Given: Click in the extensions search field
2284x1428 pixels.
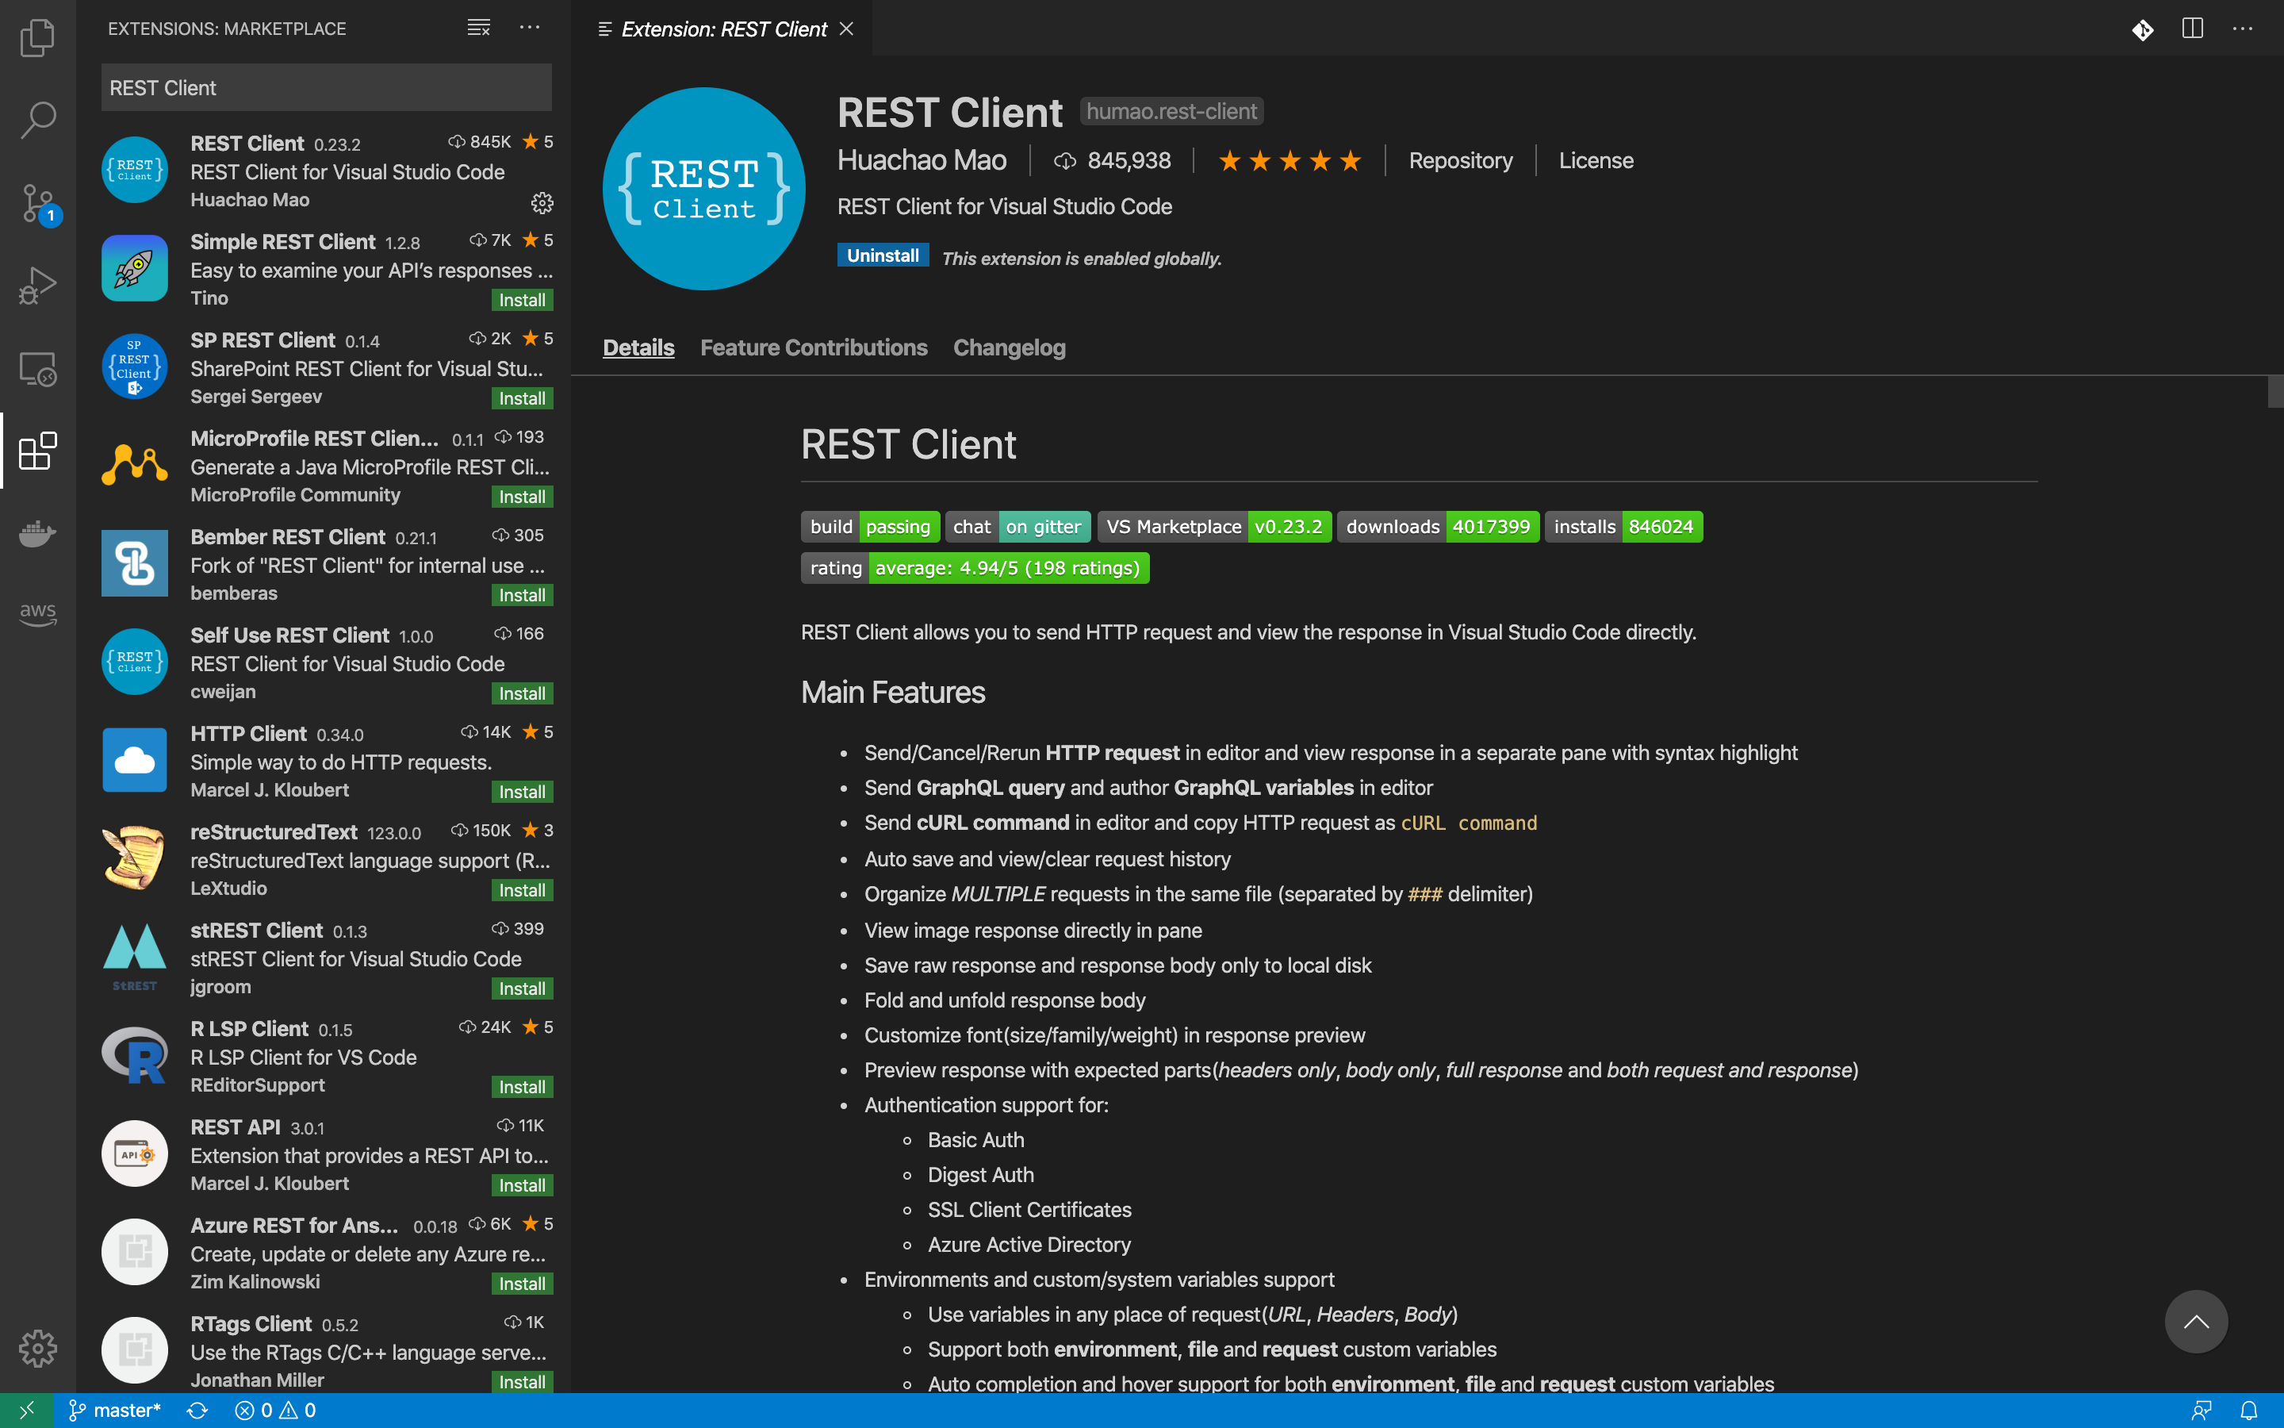Looking at the screenshot, I should [327, 88].
